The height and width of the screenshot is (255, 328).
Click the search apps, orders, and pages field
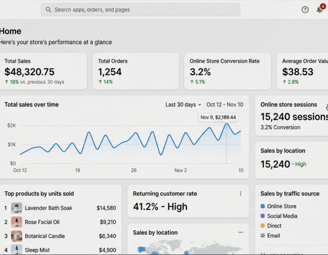point(141,10)
